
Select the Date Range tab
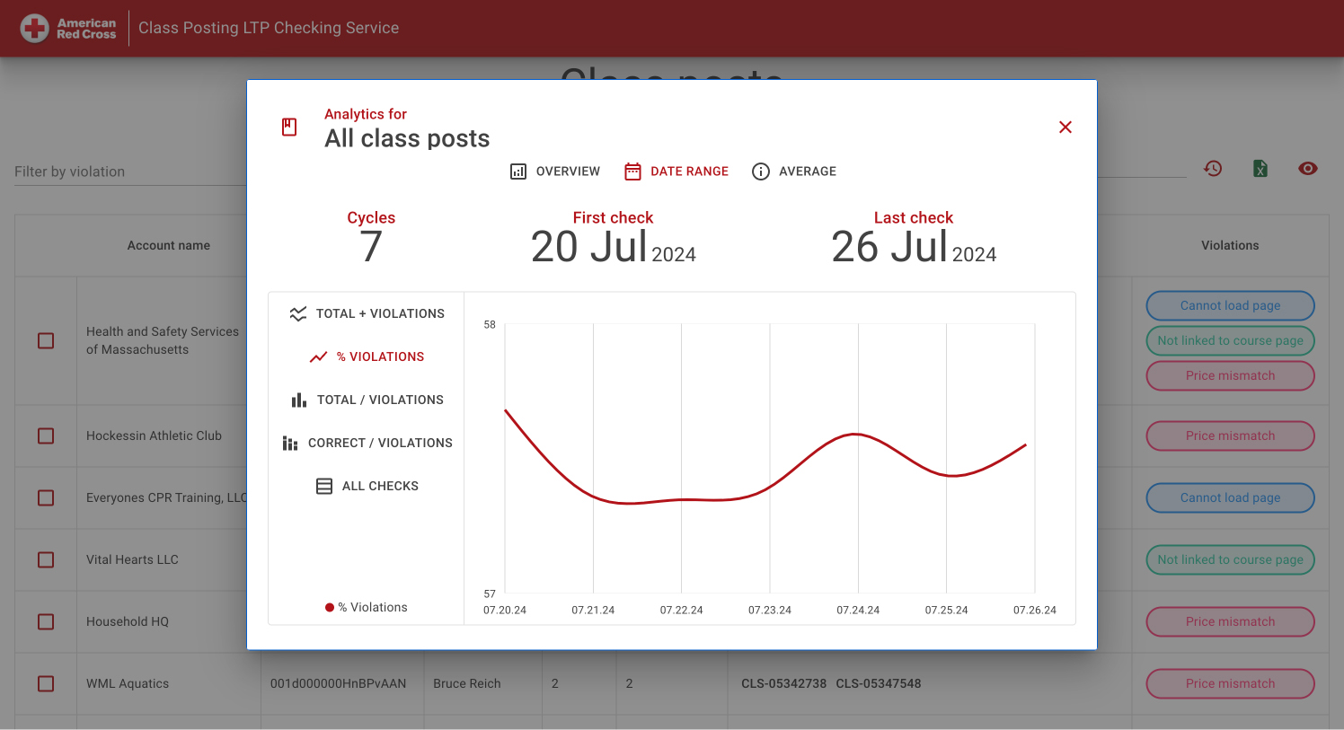[x=676, y=172]
